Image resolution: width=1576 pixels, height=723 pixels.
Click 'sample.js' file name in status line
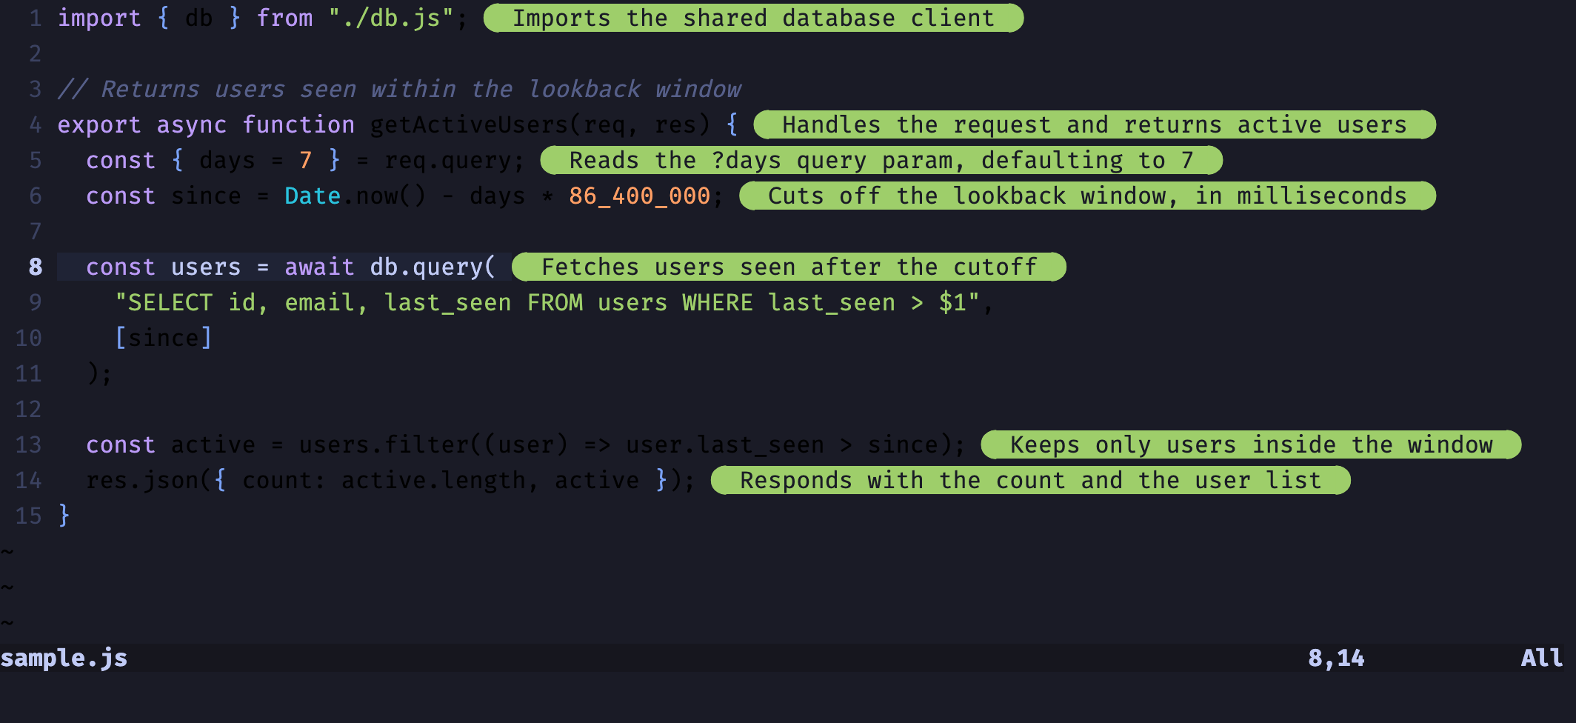(64, 658)
